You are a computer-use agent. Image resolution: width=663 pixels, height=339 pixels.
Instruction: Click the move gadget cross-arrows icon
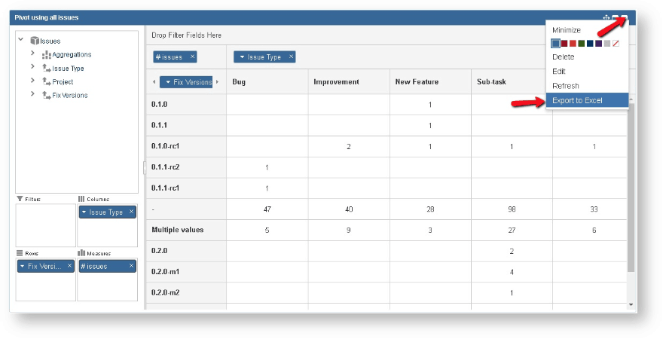pyautogui.click(x=606, y=17)
